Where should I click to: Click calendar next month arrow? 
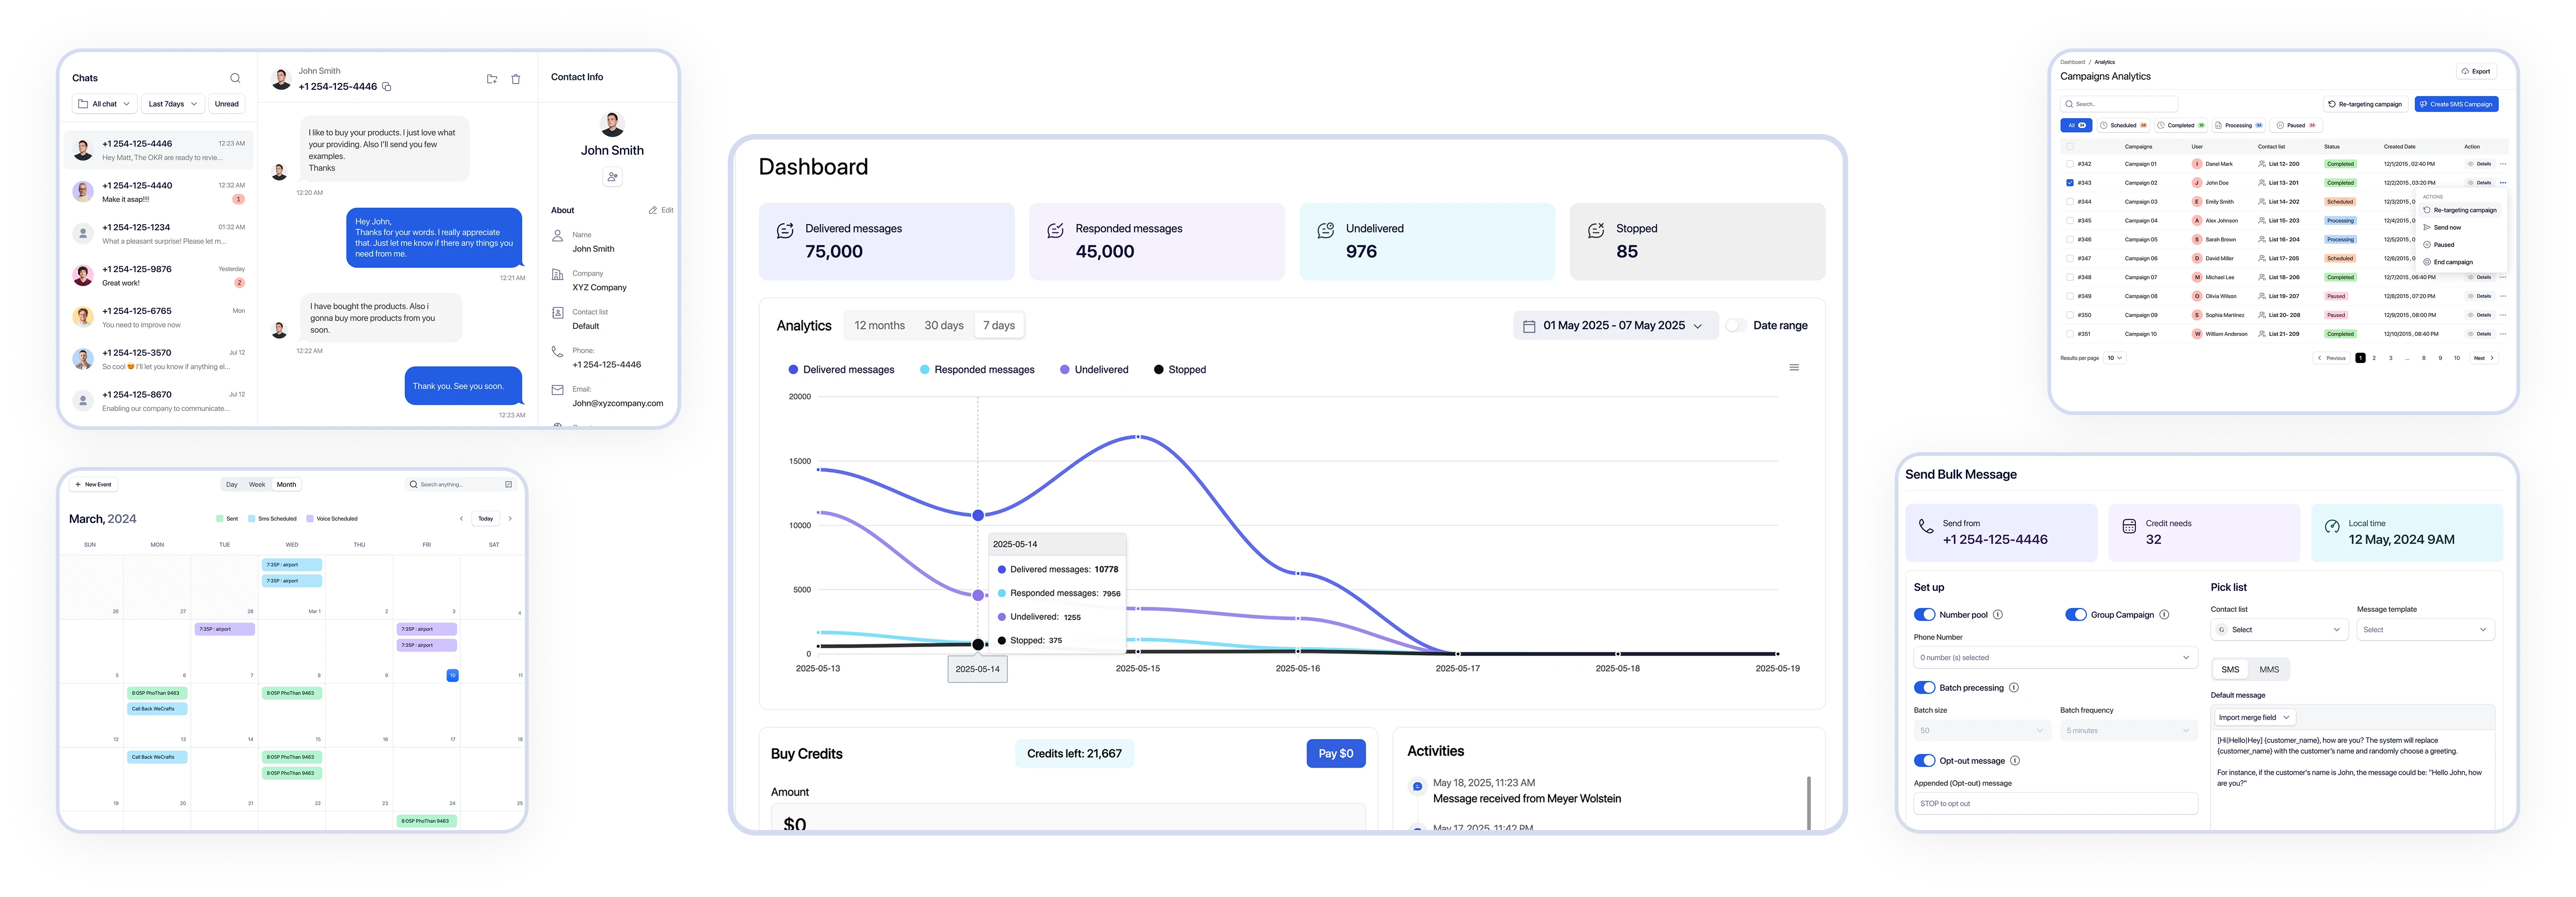point(510,519)
